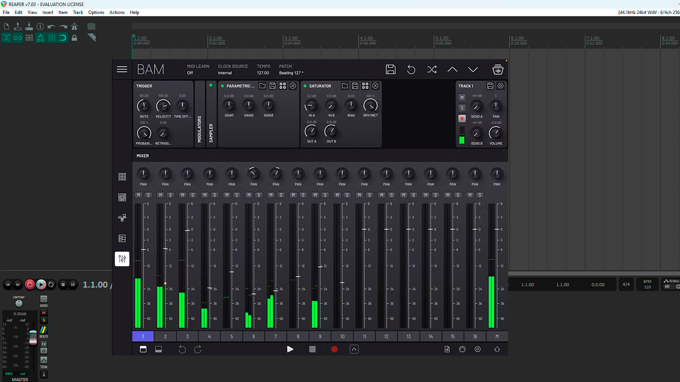Select channel tab 5 in BAM mixer
680x382 pixels.
coord(231,336)
